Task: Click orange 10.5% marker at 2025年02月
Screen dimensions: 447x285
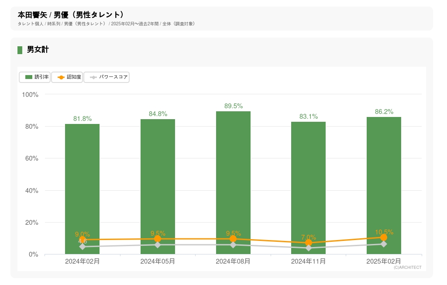Action: [x=384, y=237]
